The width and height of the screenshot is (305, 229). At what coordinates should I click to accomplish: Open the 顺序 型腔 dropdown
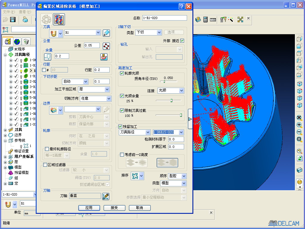pos(184,176)
